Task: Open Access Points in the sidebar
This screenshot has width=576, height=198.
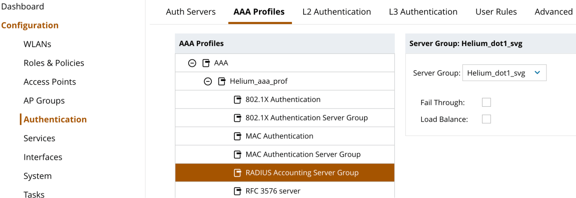Action: pos(50,82)
